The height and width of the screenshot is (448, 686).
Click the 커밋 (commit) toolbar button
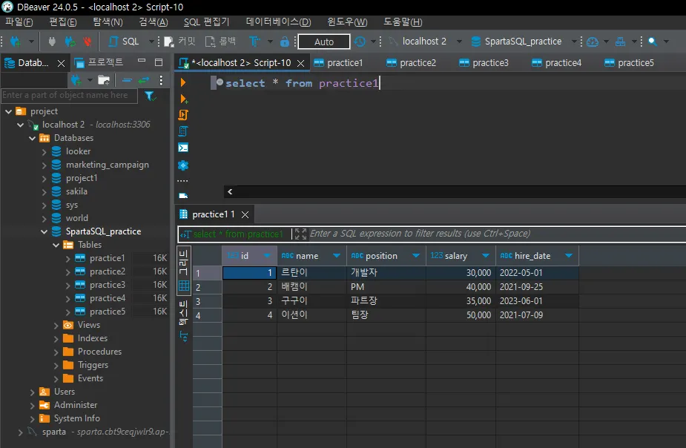(180, 42)
